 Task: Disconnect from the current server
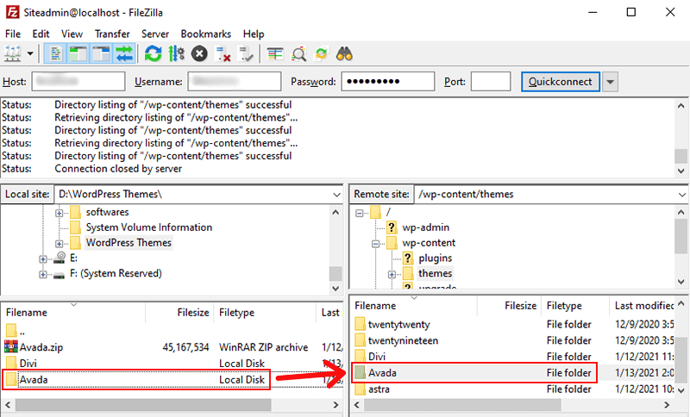click(x=223, y=54)
